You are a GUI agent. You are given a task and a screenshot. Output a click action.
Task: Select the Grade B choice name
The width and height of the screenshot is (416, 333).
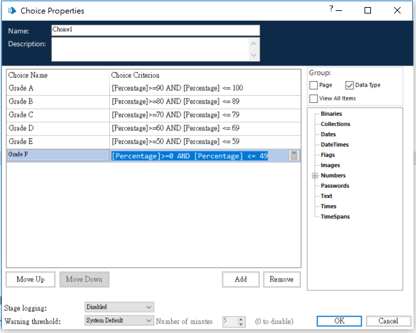(58, 102)
